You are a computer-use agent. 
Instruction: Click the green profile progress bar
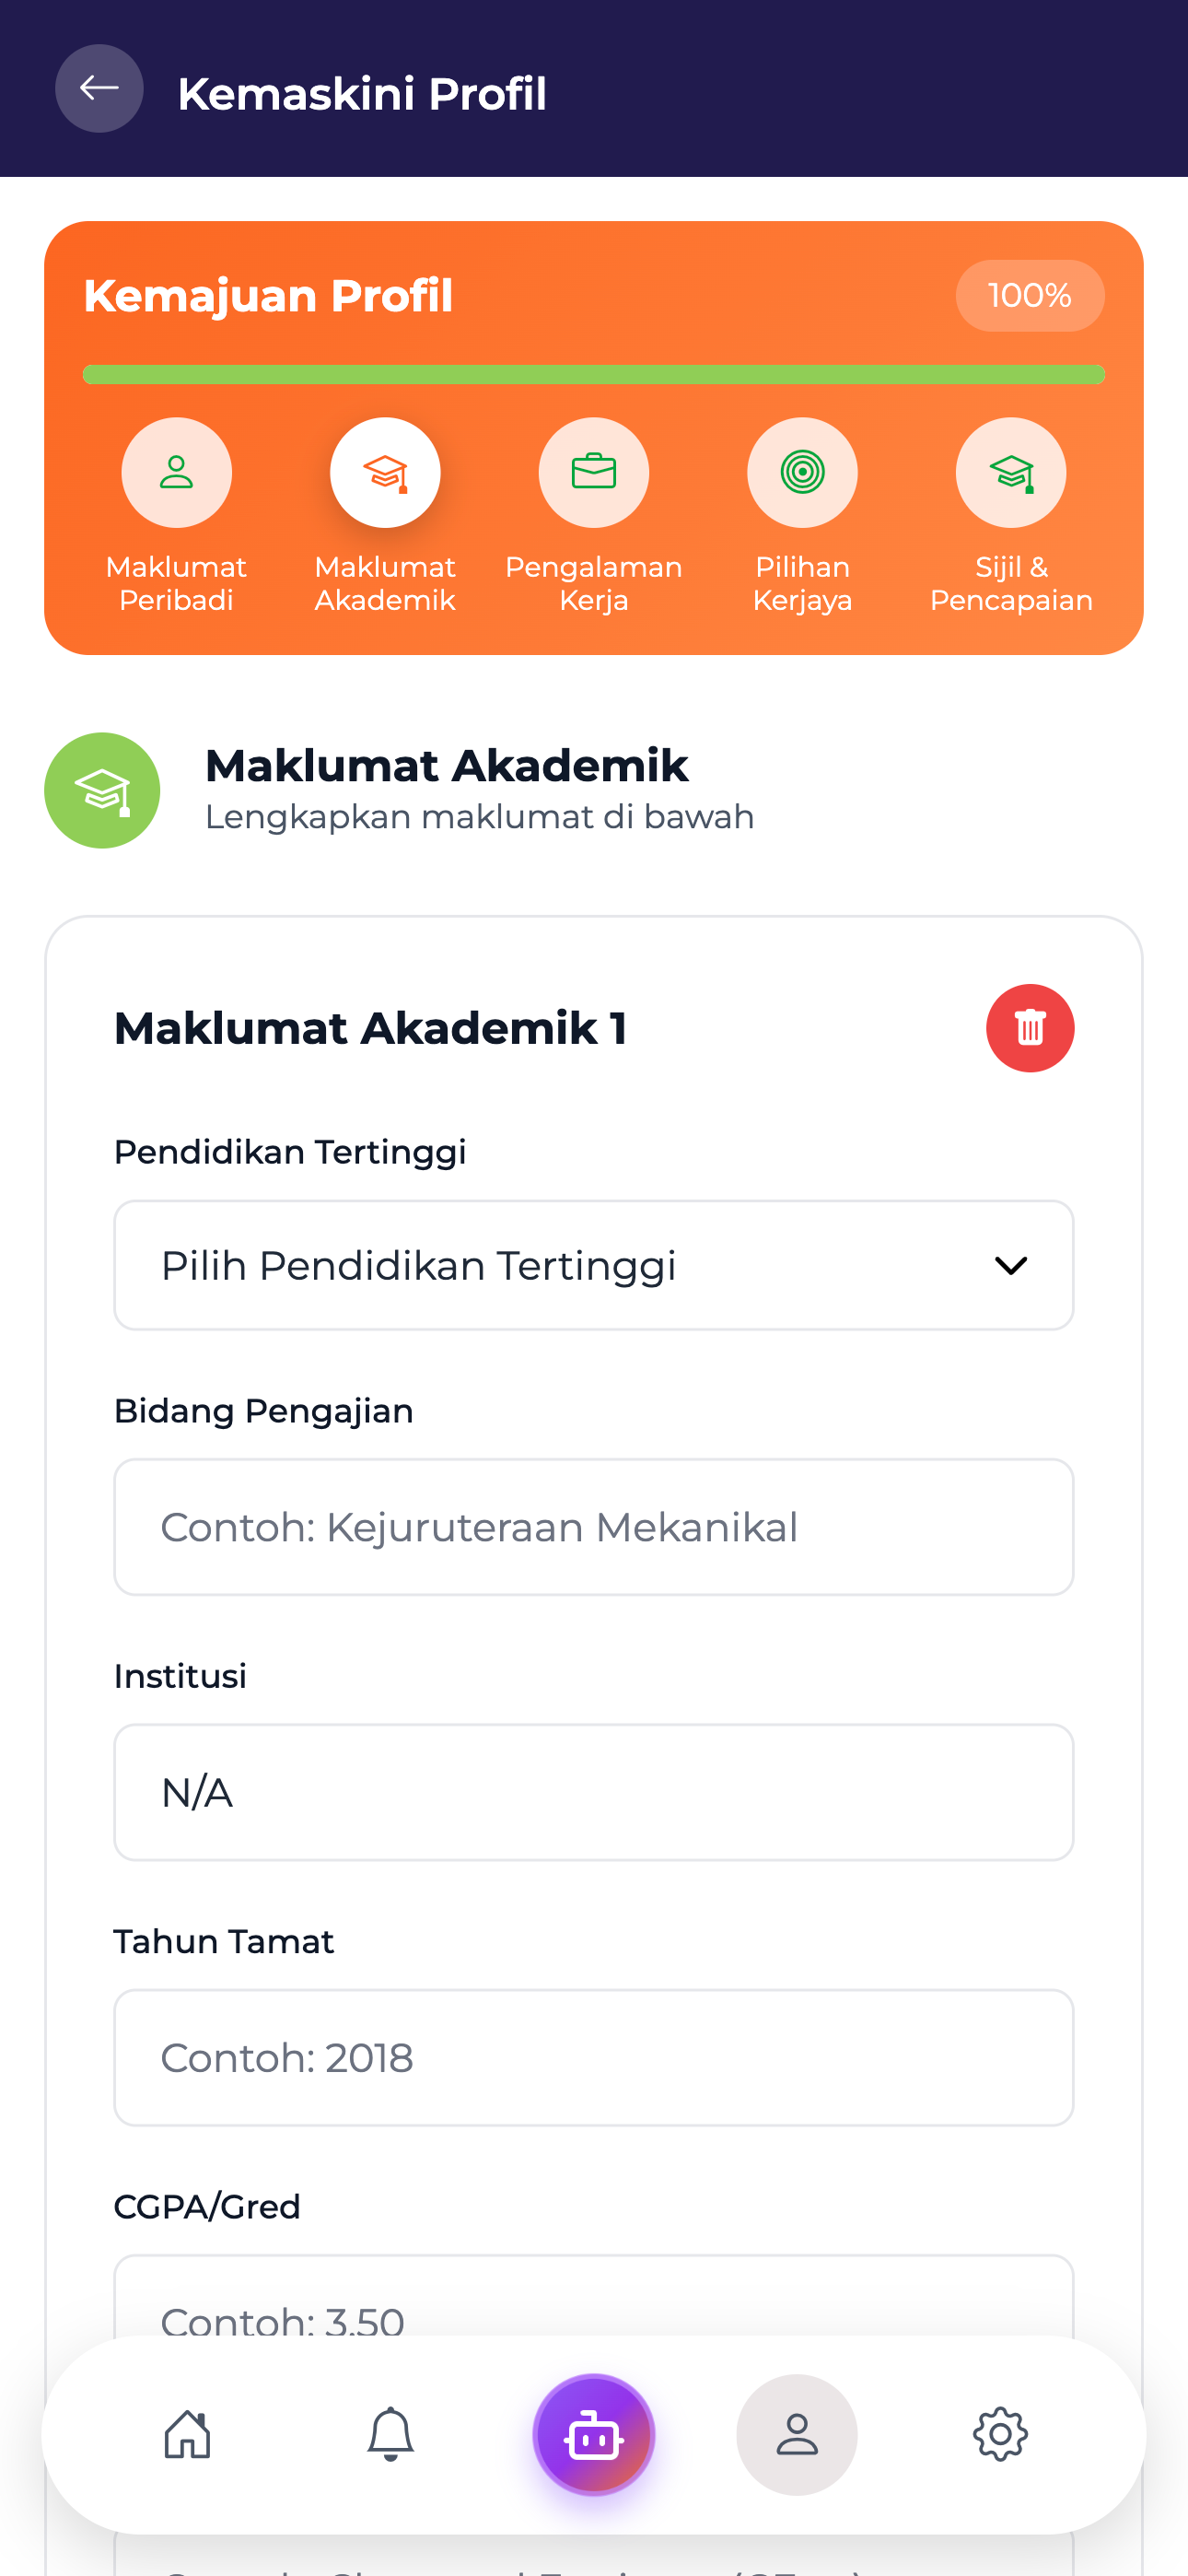(x=594, y=375)
